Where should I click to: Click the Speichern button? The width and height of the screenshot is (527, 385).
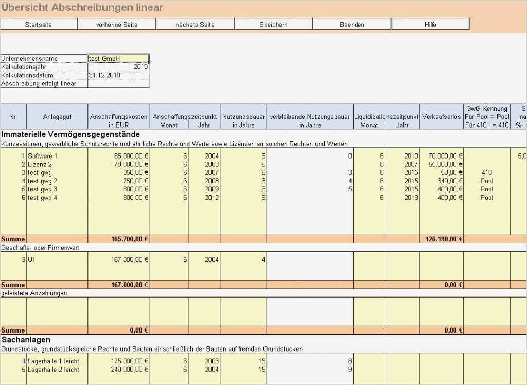click(x=273, y=23)
